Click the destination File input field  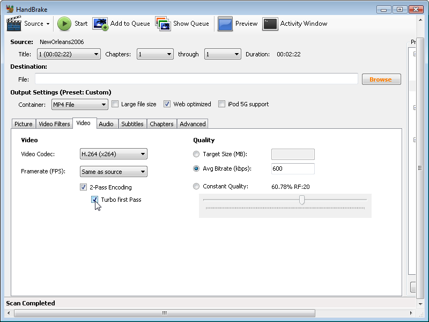196,79
